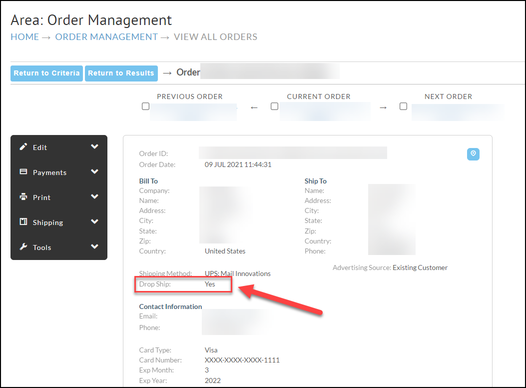The width and height of the screenshot is (526, 388).
Task: Open the Tools sidebar menu item
Action: click(59, 247)
